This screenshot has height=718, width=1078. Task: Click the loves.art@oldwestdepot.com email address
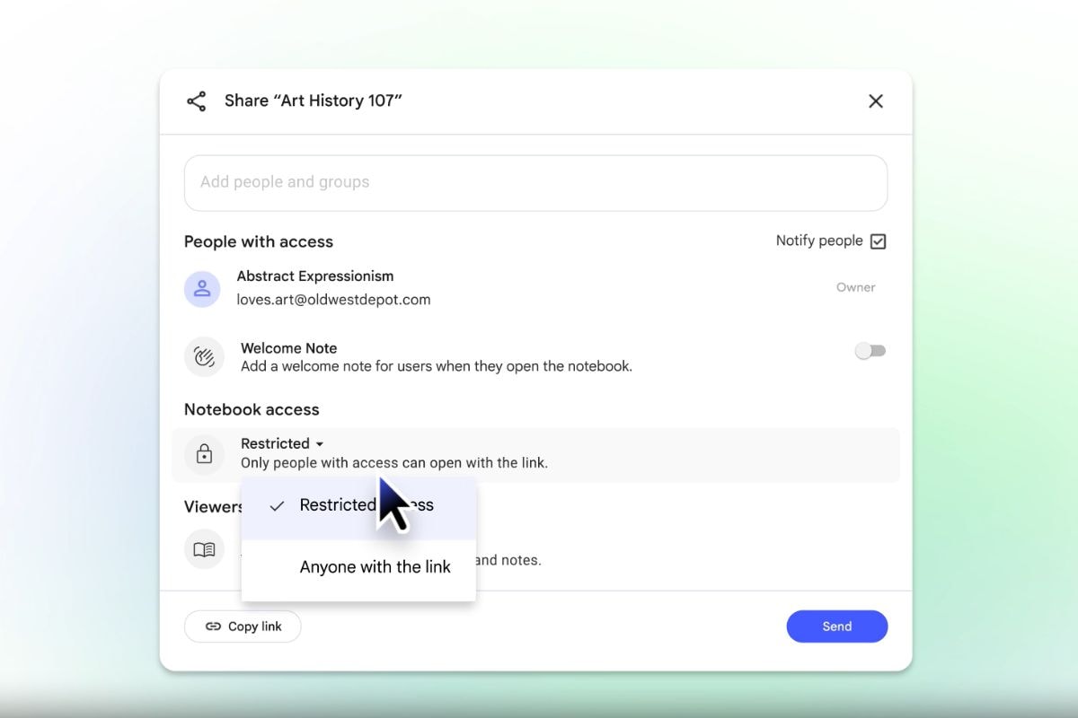pyautogui.click(x=333, y=300)
